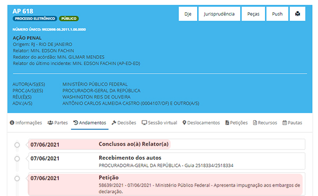Viewport: 318px width, 196px height.
Task: Click the AÇÃO PENAL heading
Action: tap(27, 38)
